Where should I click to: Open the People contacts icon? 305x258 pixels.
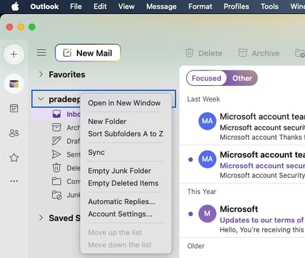[x=14, y=133]
